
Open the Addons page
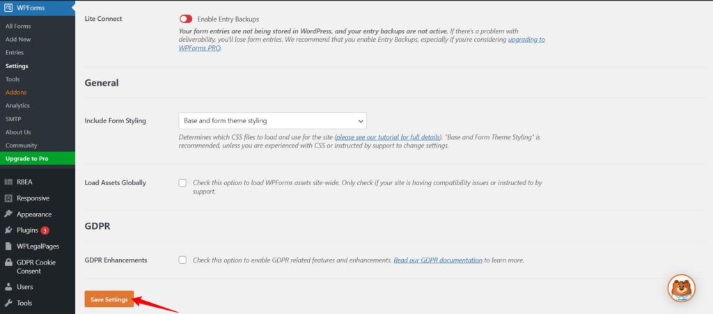16,92
